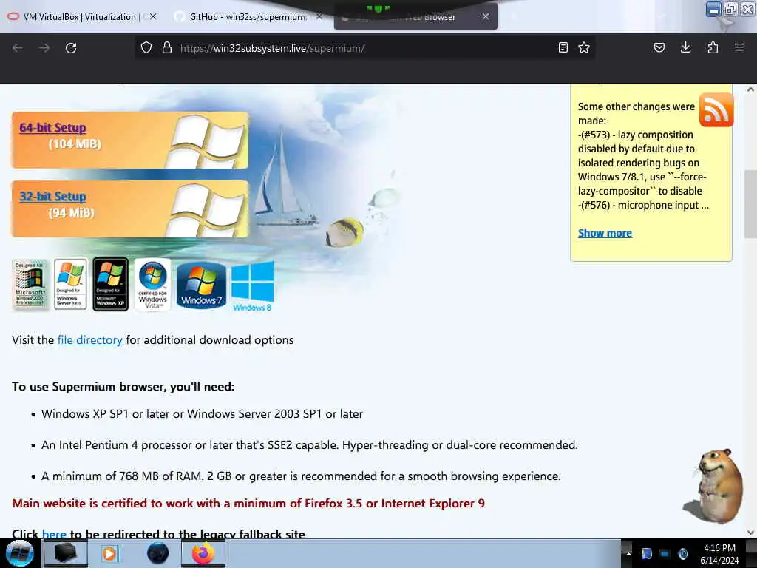Click the Windows Server 2003 badge

tap(70, 284)
